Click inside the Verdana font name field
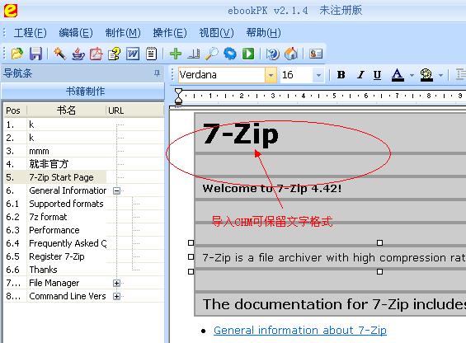This screenshot has height=343, width=466. [x=221, y=75]
